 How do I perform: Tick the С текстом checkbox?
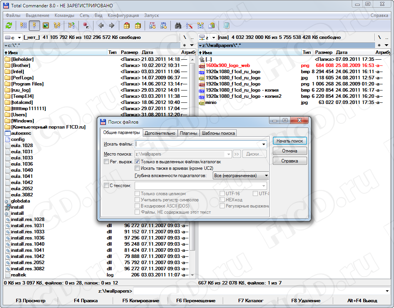pyautogui.click(x=106, y=186)
